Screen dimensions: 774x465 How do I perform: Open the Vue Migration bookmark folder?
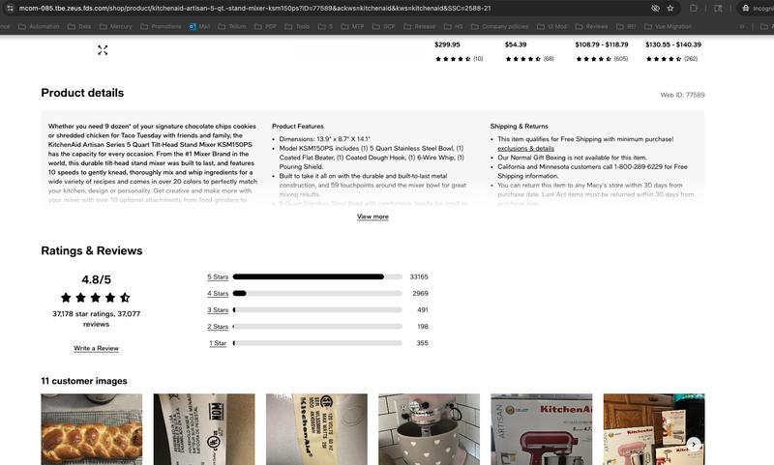point(668,26)
